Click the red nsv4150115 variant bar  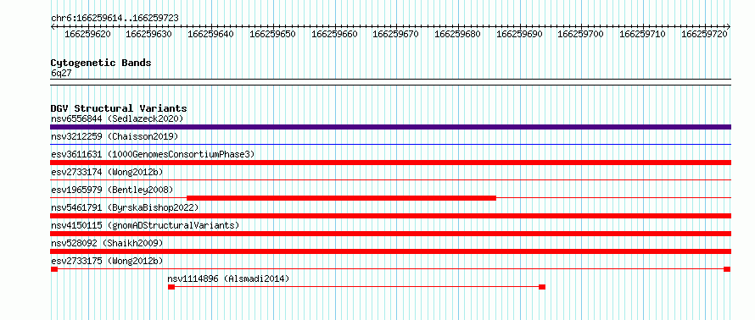pyautogui.click(x=390, y=234)
